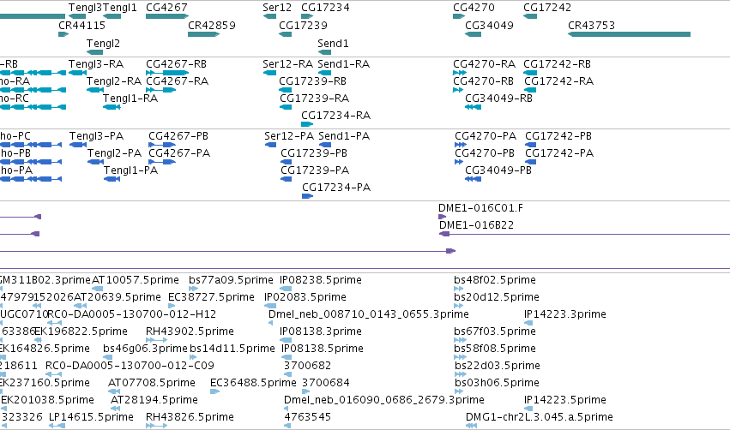Select transcript CG4270-RA
730x430 pixels.
click(x=484, y=63)
